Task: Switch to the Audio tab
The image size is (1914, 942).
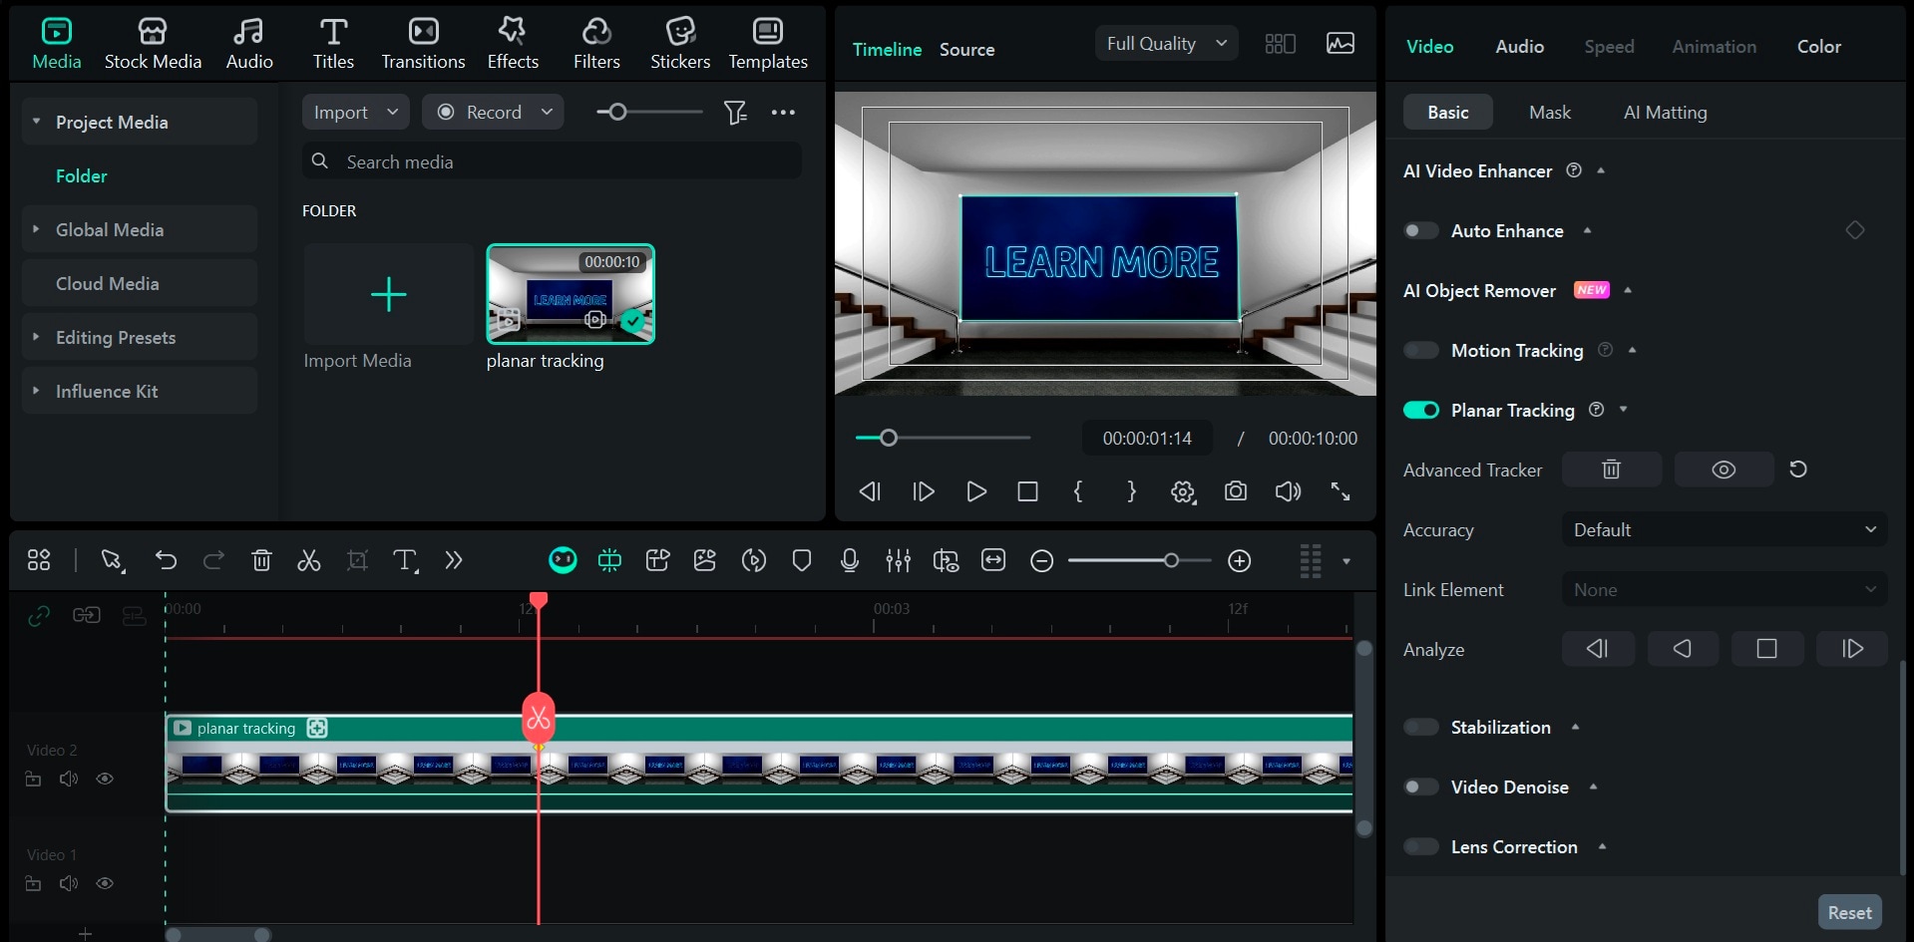Action: tap(1518, 46)
